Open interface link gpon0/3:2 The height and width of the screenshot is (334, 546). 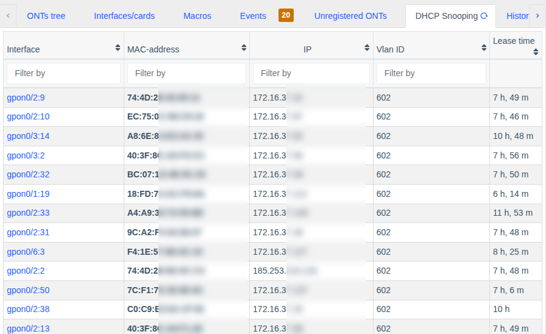click(x=26, y=155)
